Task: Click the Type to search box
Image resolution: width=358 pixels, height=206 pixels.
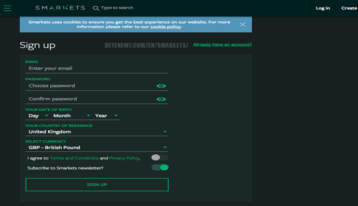Action: 117,8
